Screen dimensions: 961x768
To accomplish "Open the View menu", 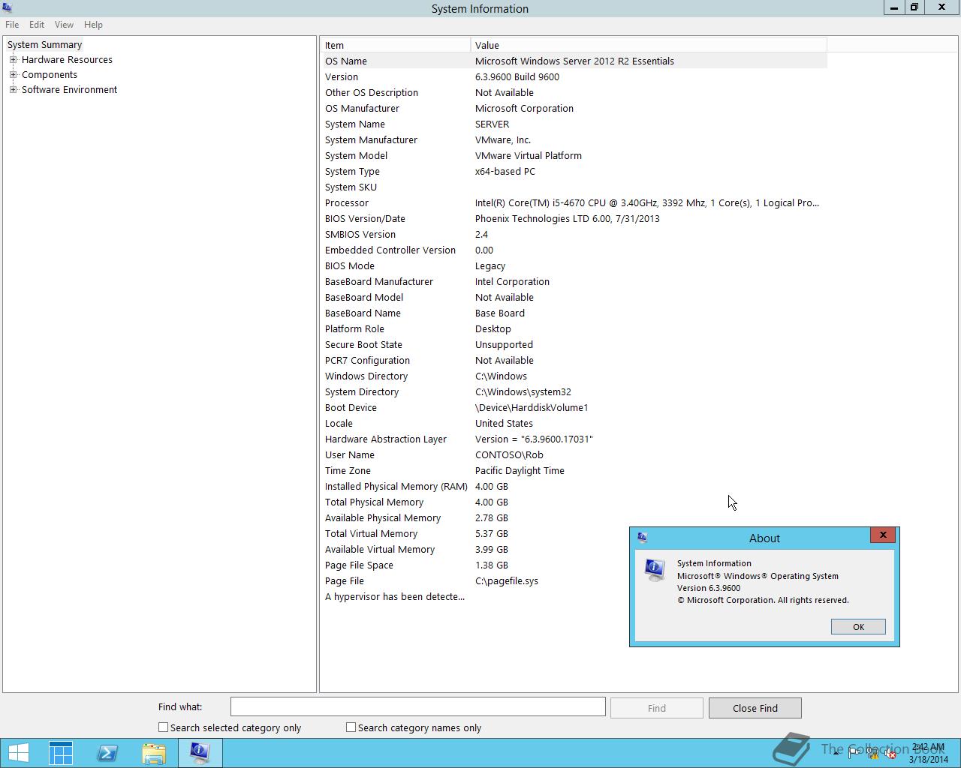I will pyautogui.click(x=64, y=24).
